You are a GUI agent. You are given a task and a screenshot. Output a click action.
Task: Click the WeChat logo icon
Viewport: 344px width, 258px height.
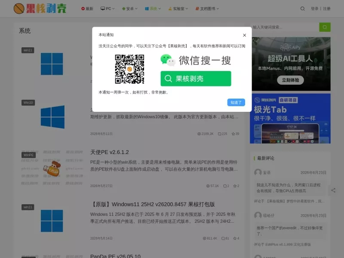(168, 60)
